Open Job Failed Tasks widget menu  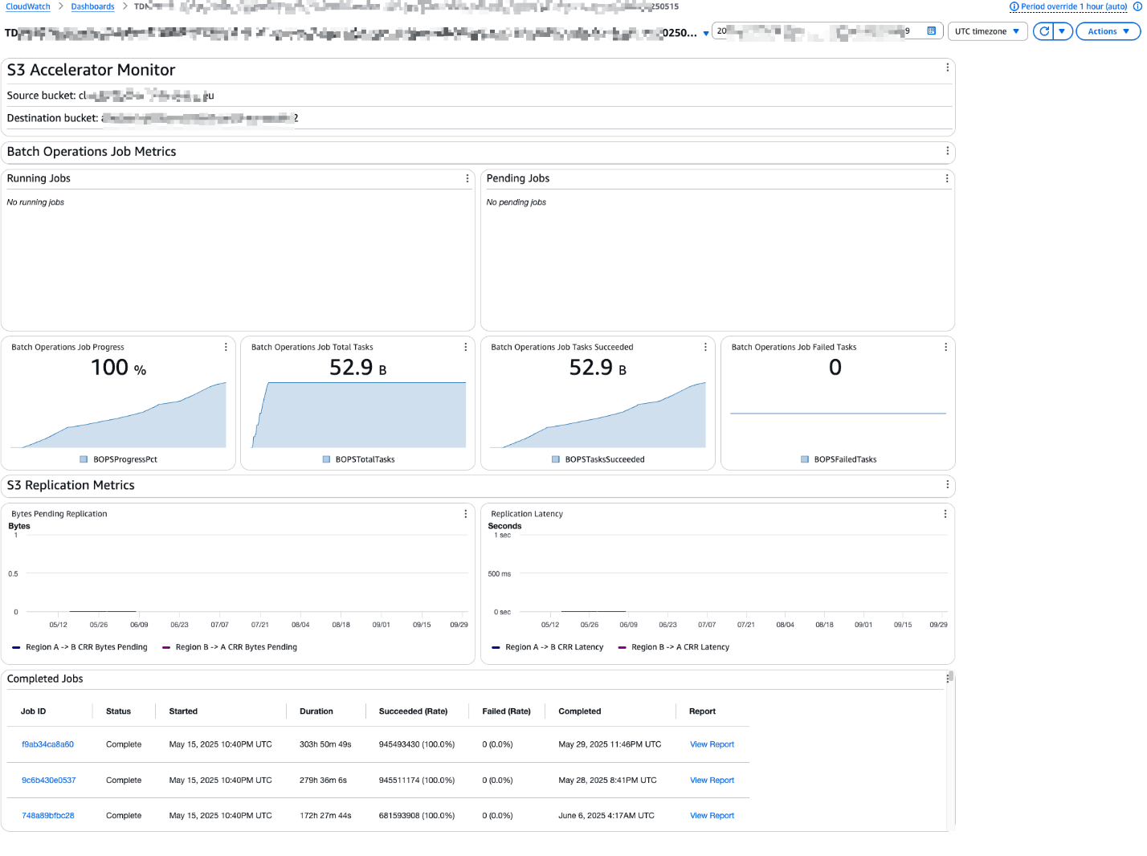(x=945, y=347)
